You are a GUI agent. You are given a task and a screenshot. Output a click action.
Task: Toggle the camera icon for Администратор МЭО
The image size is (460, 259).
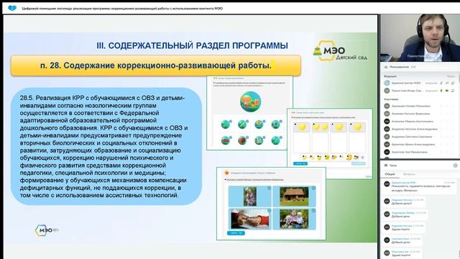(447, 83)
